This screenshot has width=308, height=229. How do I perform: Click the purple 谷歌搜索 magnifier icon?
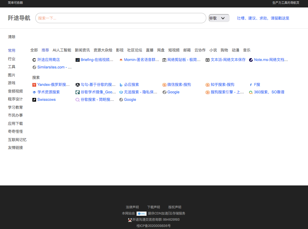click(x=78, y=100)
